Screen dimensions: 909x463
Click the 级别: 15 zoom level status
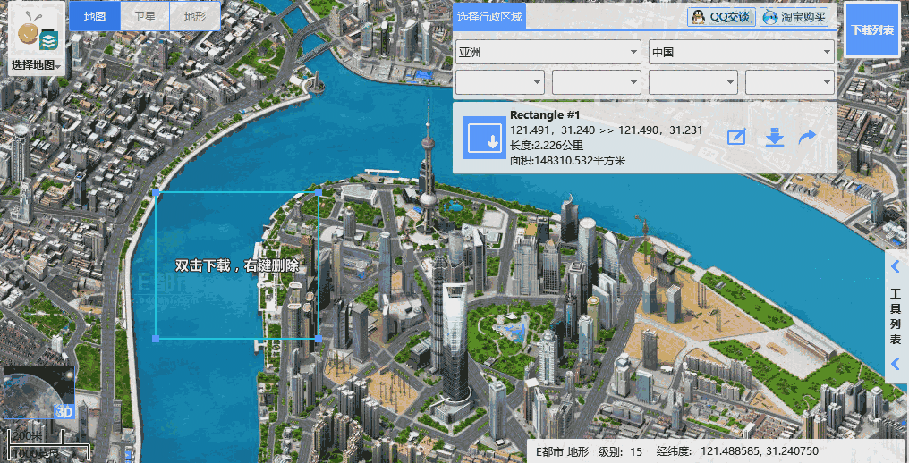(620, 451)
